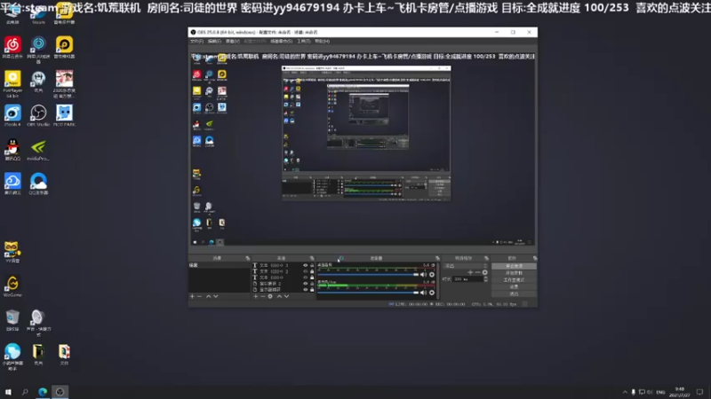This screenshot has width=711, height=399.
Task: Add a transition with plus icon
Action: point(470,272)
